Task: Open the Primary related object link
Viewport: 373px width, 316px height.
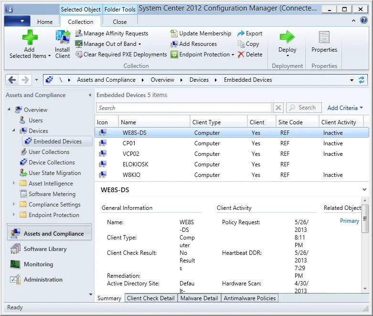Action: [349, 221]
